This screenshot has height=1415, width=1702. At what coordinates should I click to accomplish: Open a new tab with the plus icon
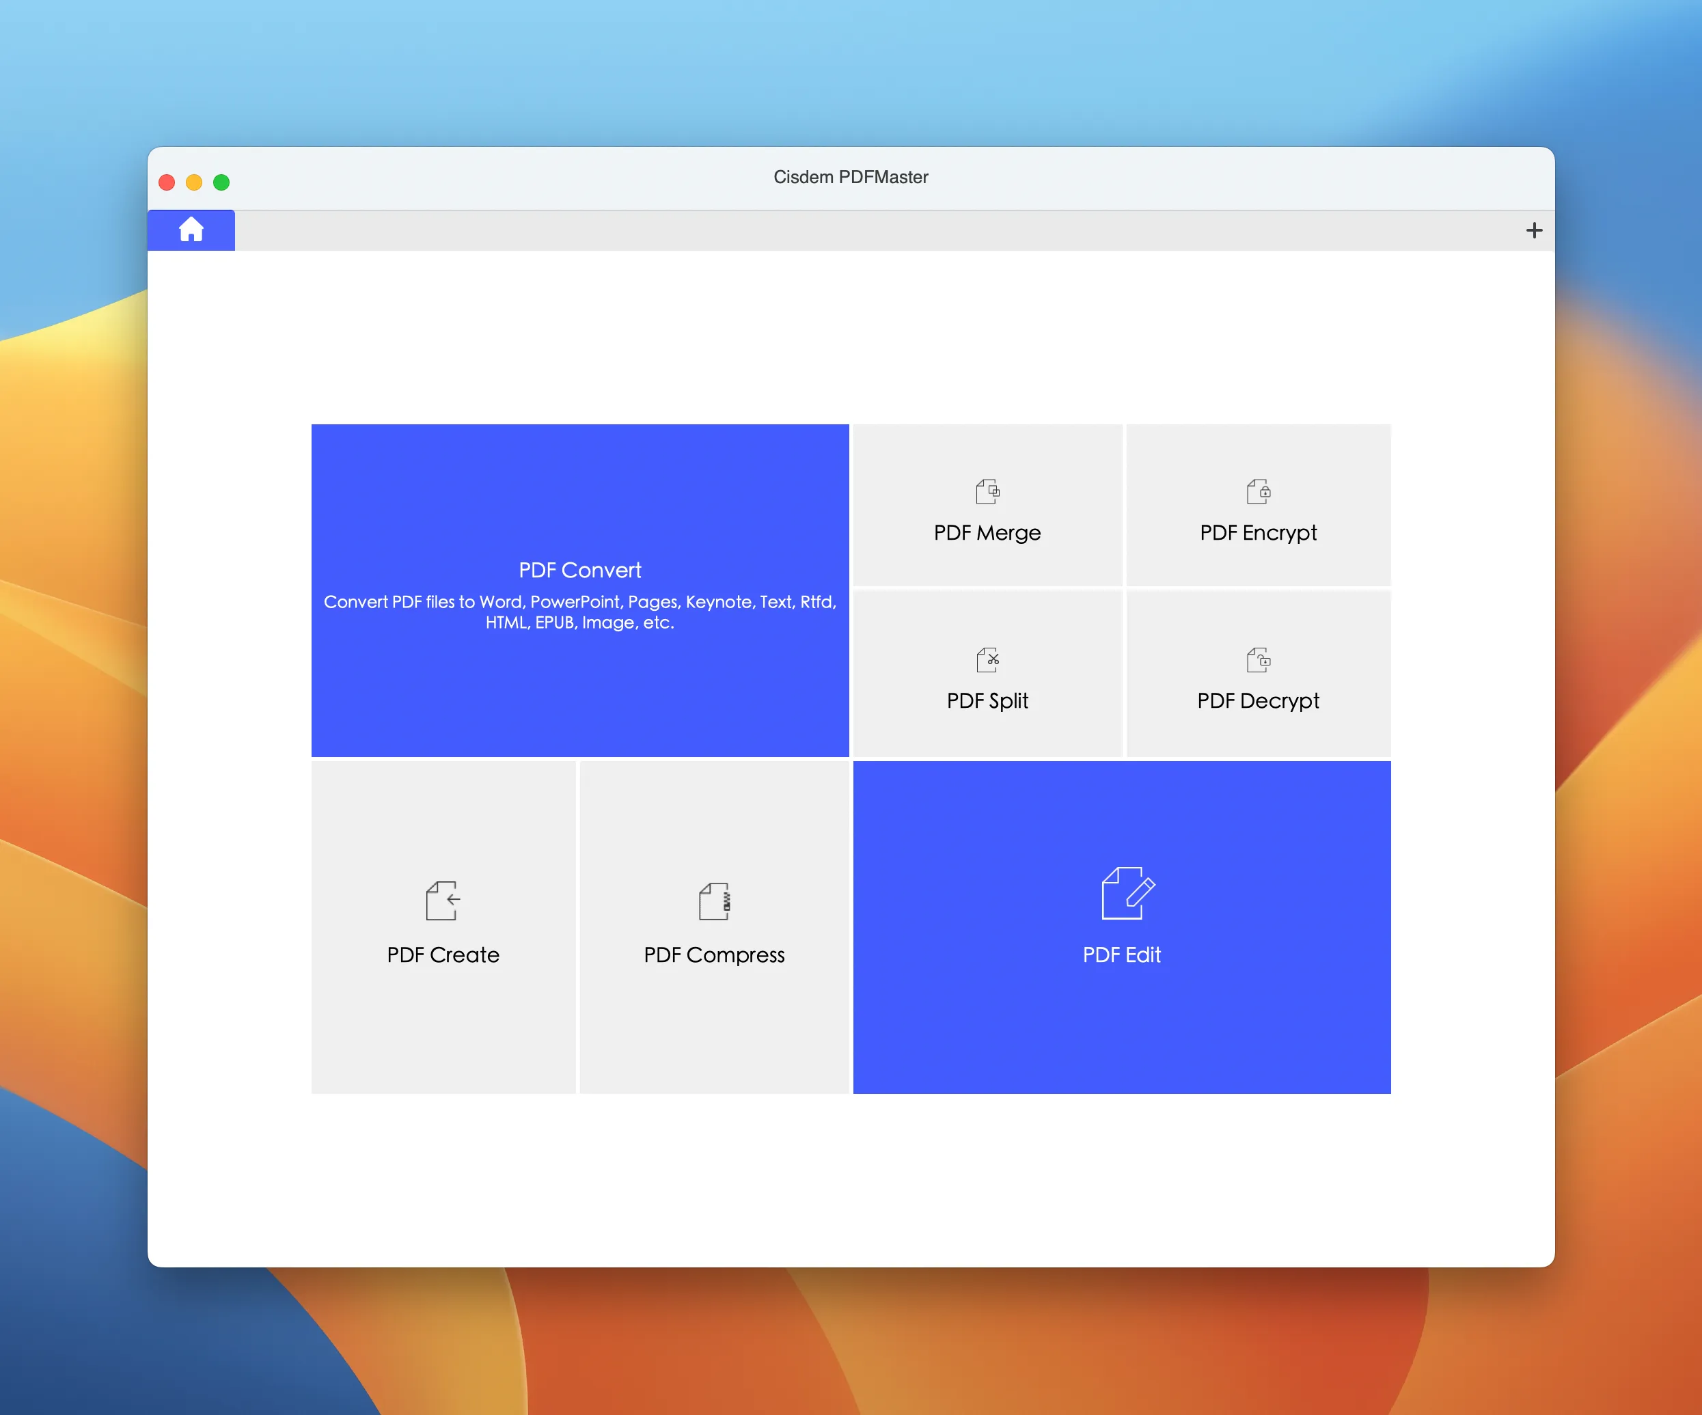click(x=1533, y=230)
